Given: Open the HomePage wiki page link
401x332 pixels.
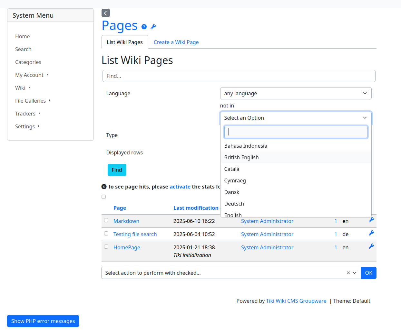Looking at the screenshot, I should point(127,247).
